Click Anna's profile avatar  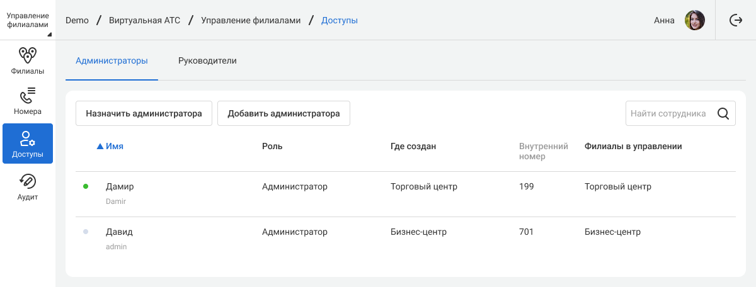point(694,20)
